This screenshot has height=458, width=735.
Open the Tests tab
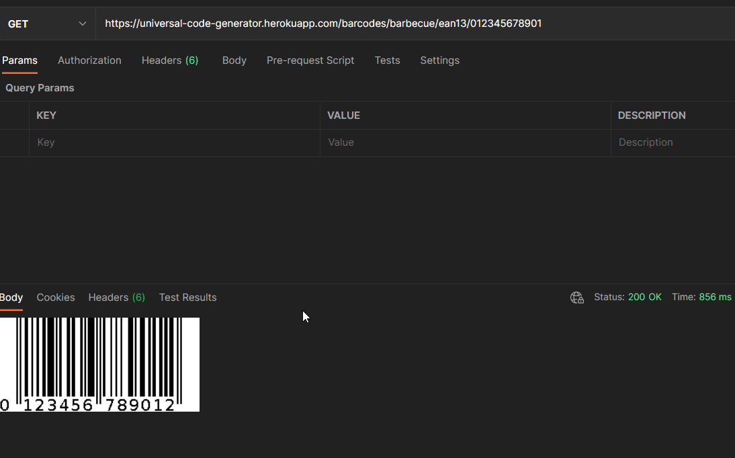coord(387,60)
